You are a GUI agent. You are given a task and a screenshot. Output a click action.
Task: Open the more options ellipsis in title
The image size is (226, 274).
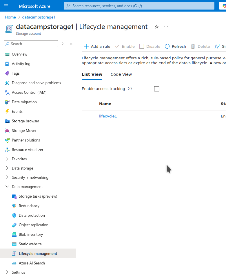click(166, 27)
